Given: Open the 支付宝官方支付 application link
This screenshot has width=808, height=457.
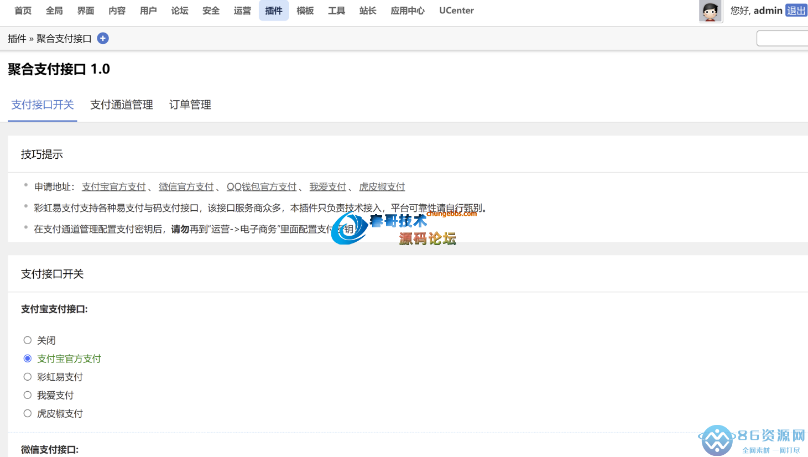Looking at the screenshot, I should tap(114, 186).
